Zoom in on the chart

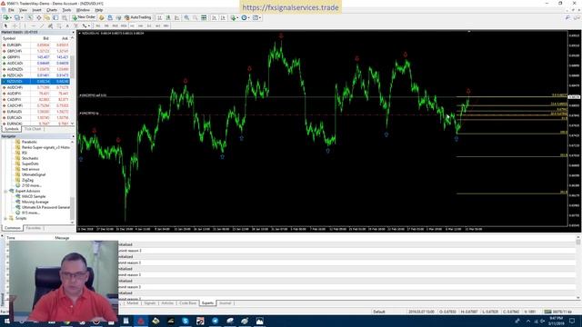coord(186,17)
